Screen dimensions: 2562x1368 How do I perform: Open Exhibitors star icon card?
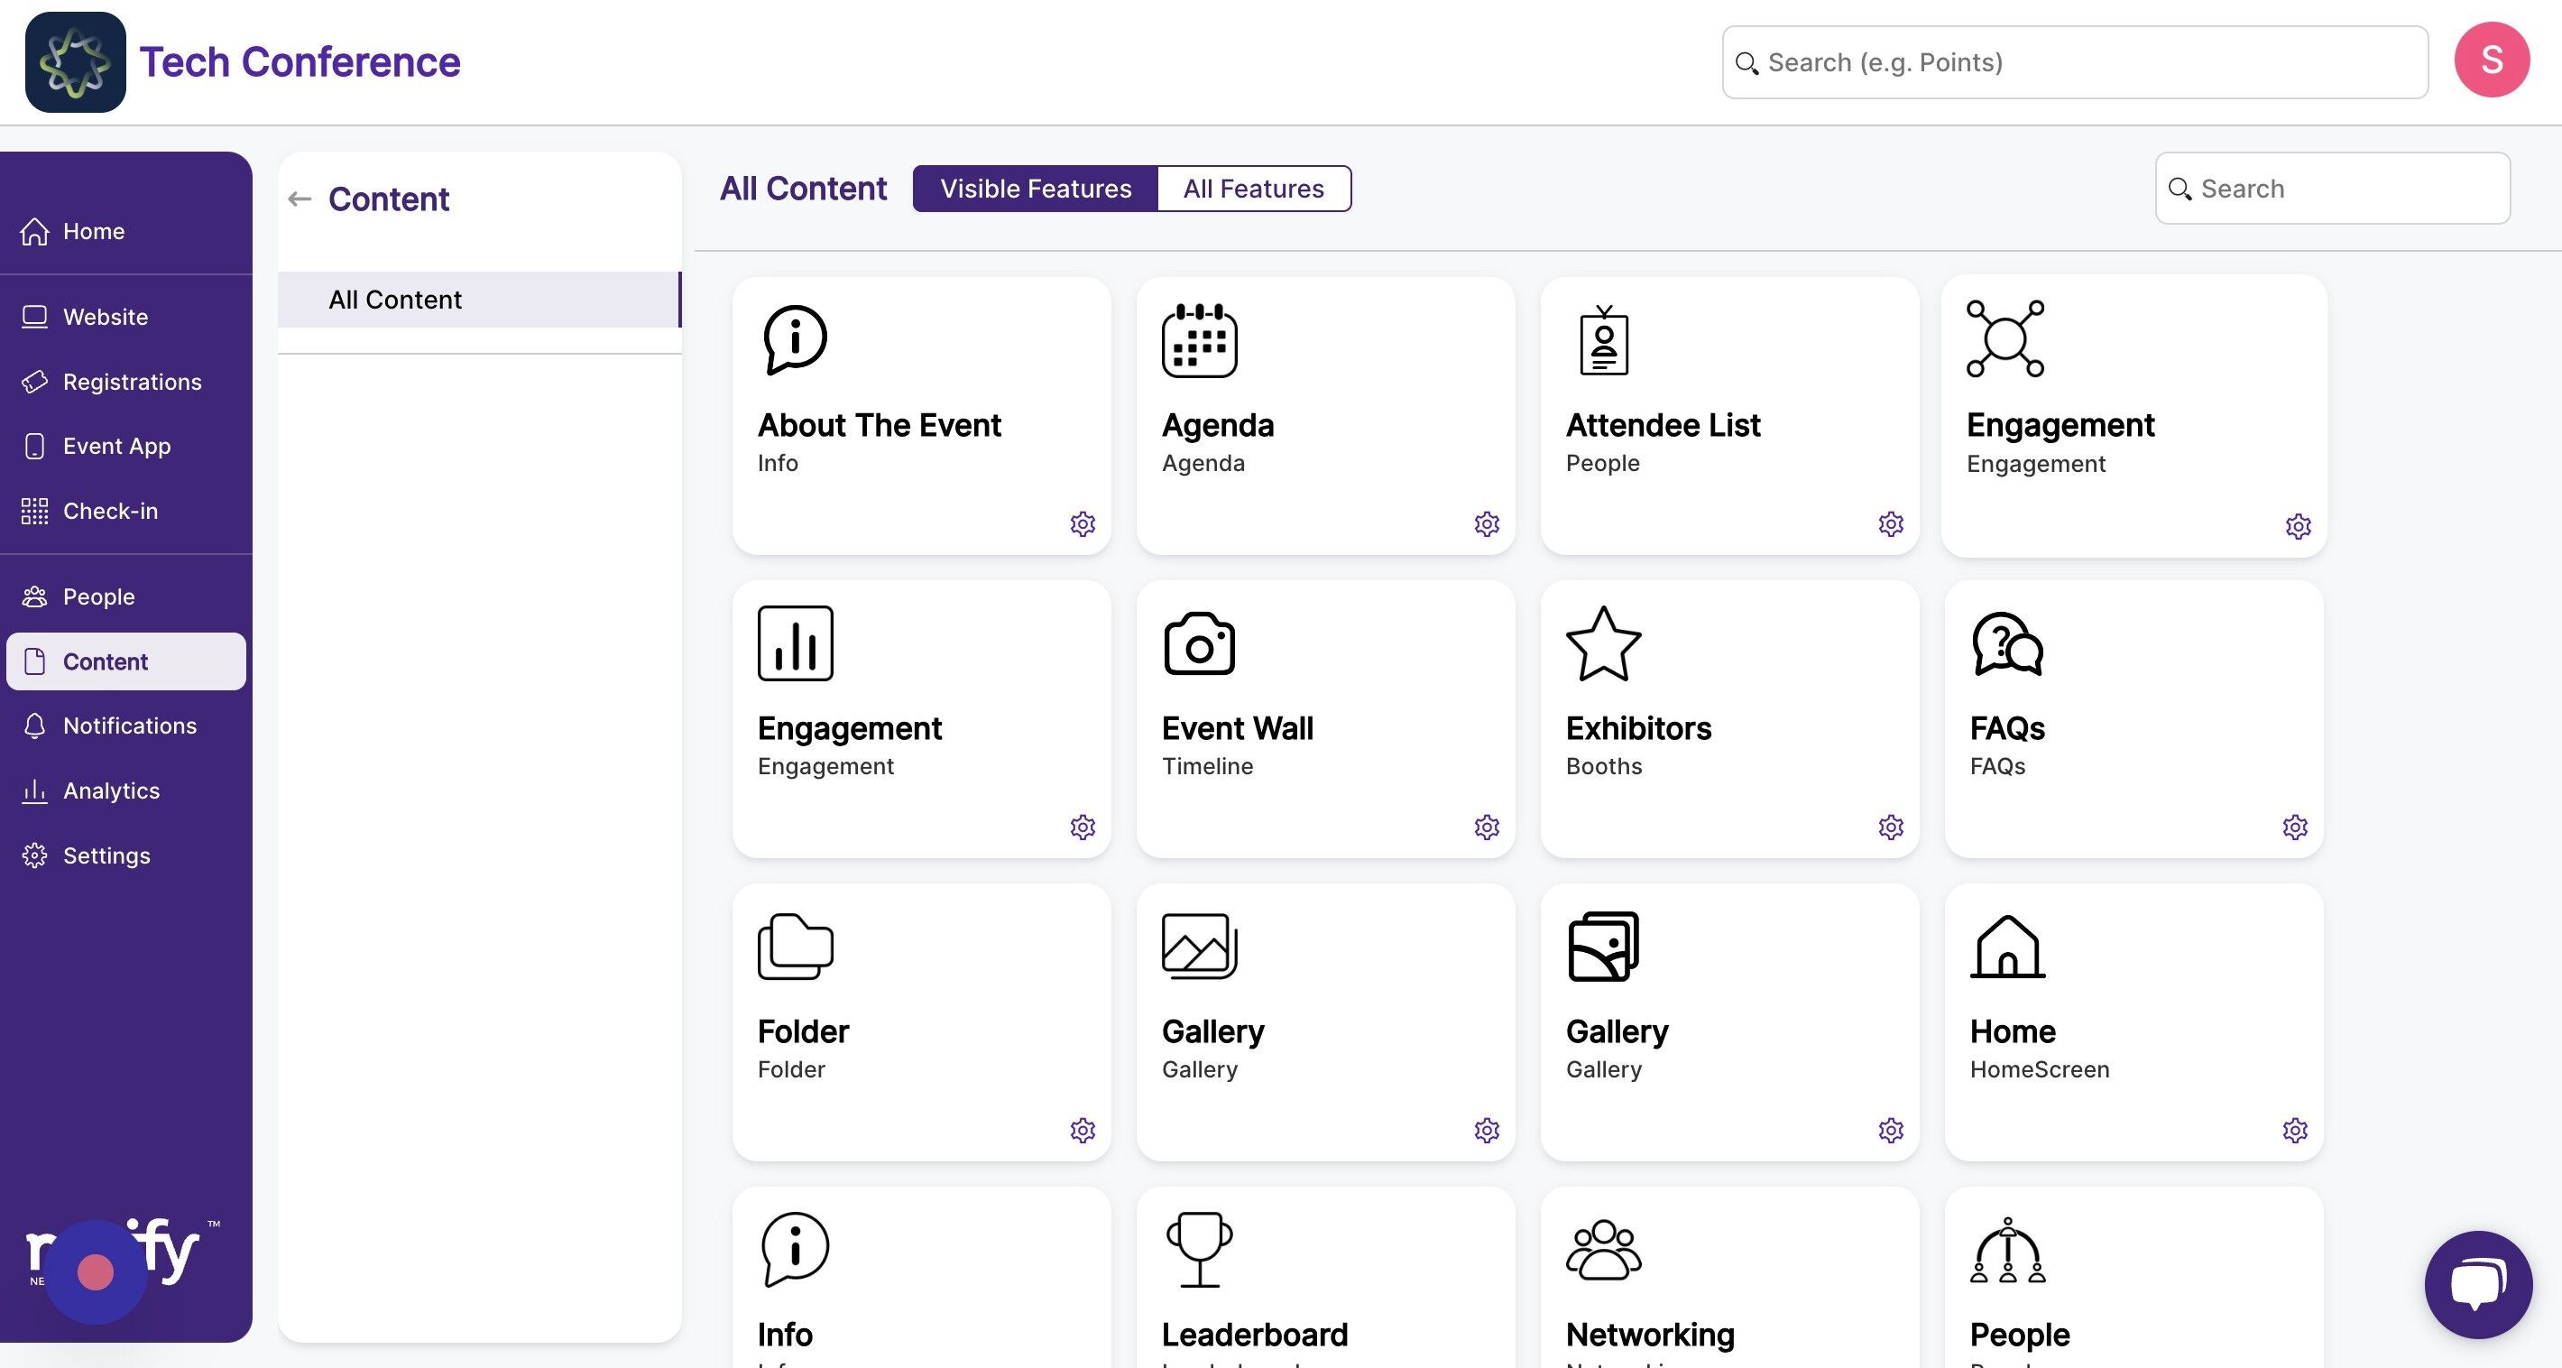click(x=1603, y=643)
